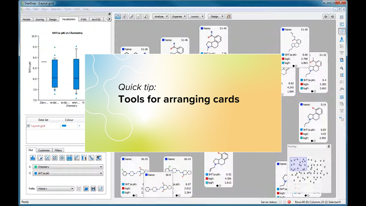This screenshot has width=366, height=206.
Task: Open the X axis Chemistry dropdown
Action: [68, 167]
